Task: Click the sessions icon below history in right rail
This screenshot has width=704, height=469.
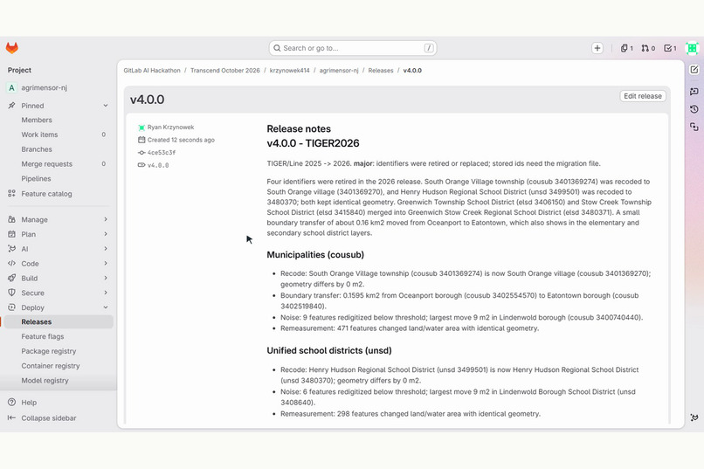Action: point(694,127)
